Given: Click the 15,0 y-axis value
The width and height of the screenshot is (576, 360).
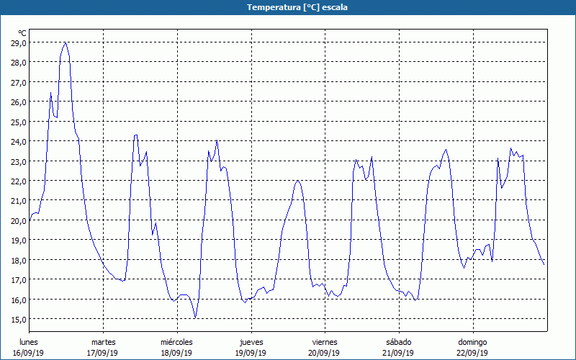Looking at the screenshot, I should pos(19,320).
